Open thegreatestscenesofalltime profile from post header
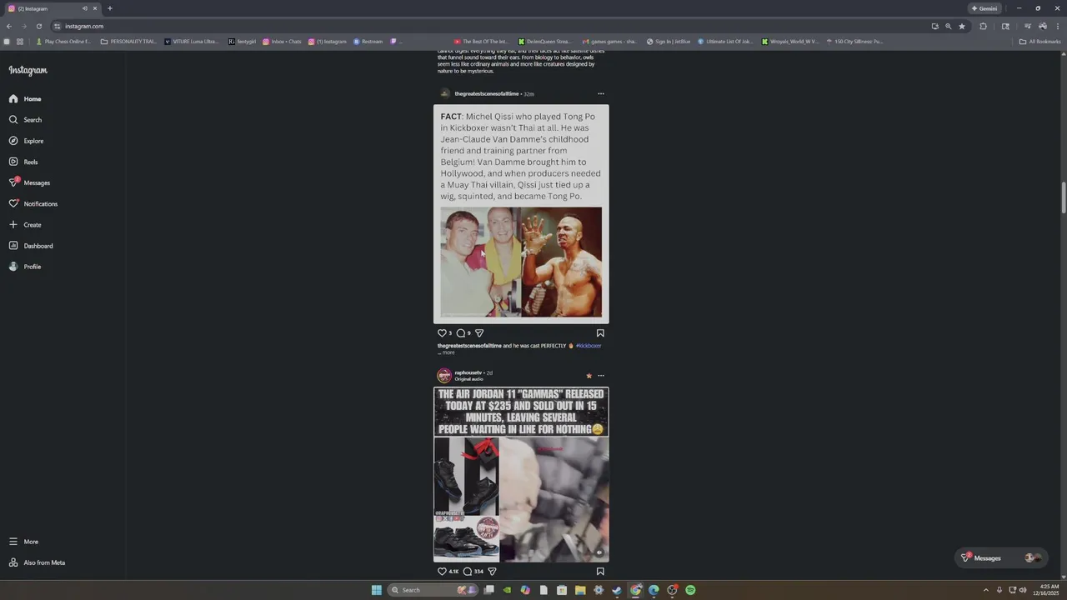 click(487, 94)
